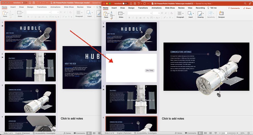Expand Paragraph dropdown arrow in front window

(183, 13)
